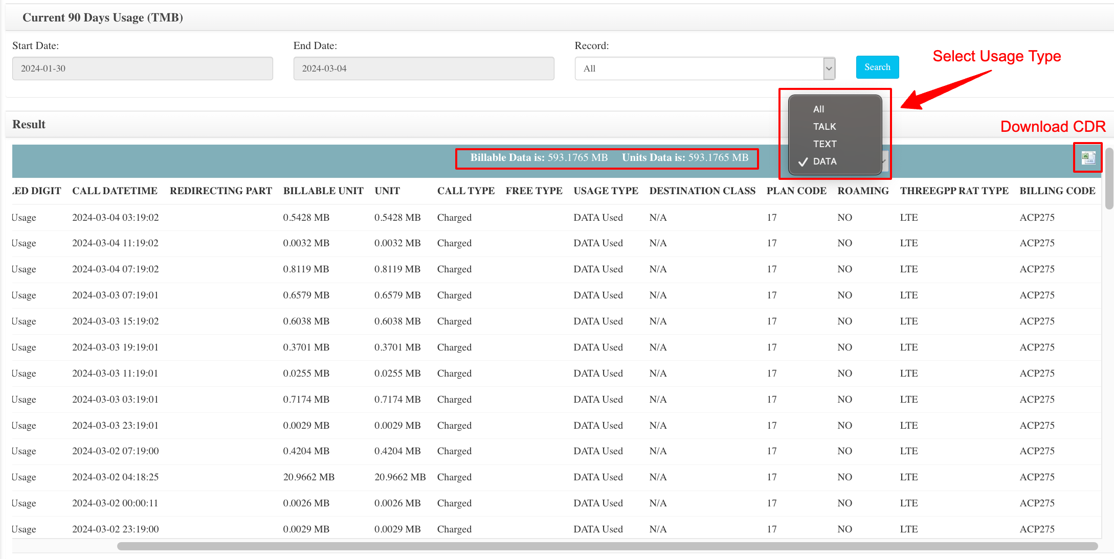Click the USAGE TYPE column header
This screenshot has height=559, width=1114.
(606, 191)
